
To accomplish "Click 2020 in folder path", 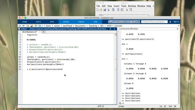I will click(x=109, y=26).
